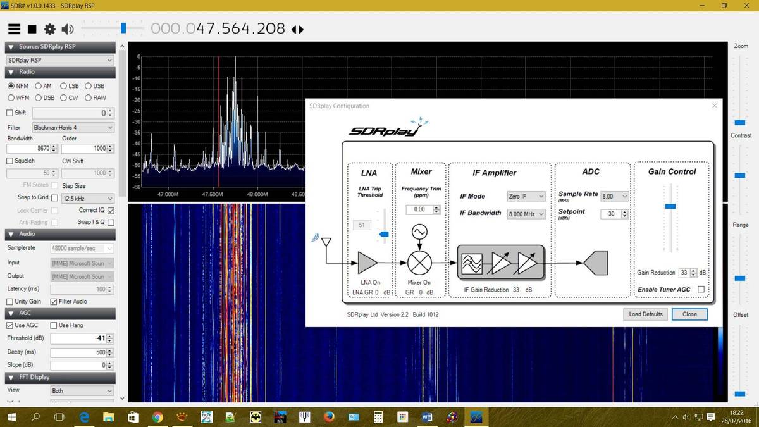Open the SDRplay RSP source dropdown
The image size is (759, 427).
[60, 60]
